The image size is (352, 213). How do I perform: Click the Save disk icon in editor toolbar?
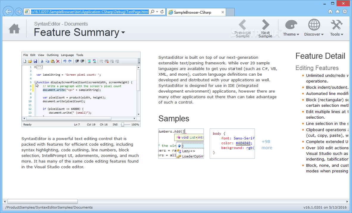coord(35,61)
